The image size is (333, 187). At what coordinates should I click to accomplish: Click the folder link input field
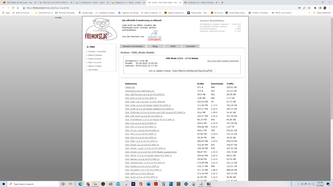(x=193, y=71)
